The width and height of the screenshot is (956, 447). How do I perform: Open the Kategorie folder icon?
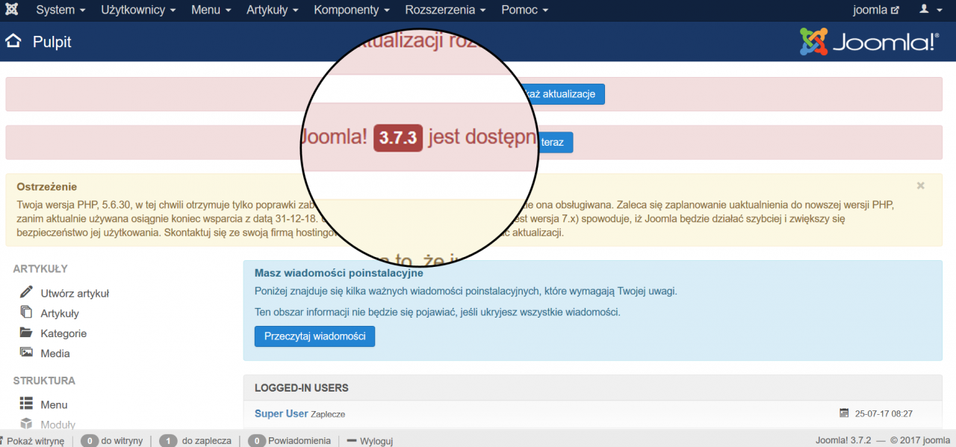(26, 333)
